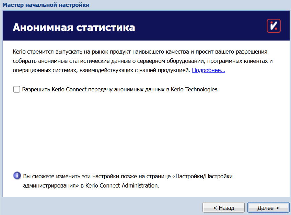Select the "Анонимная статистика" heading

pyautogui.click(x=74, y=27)
